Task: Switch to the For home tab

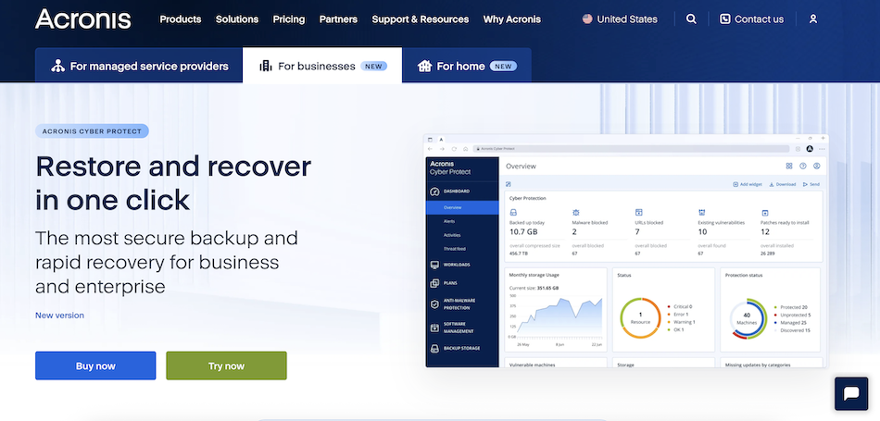Action: [x=466, y=66]
